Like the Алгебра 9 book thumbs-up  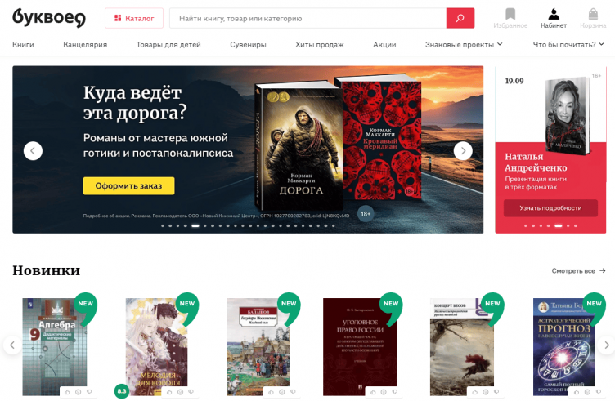coord(67,392)
